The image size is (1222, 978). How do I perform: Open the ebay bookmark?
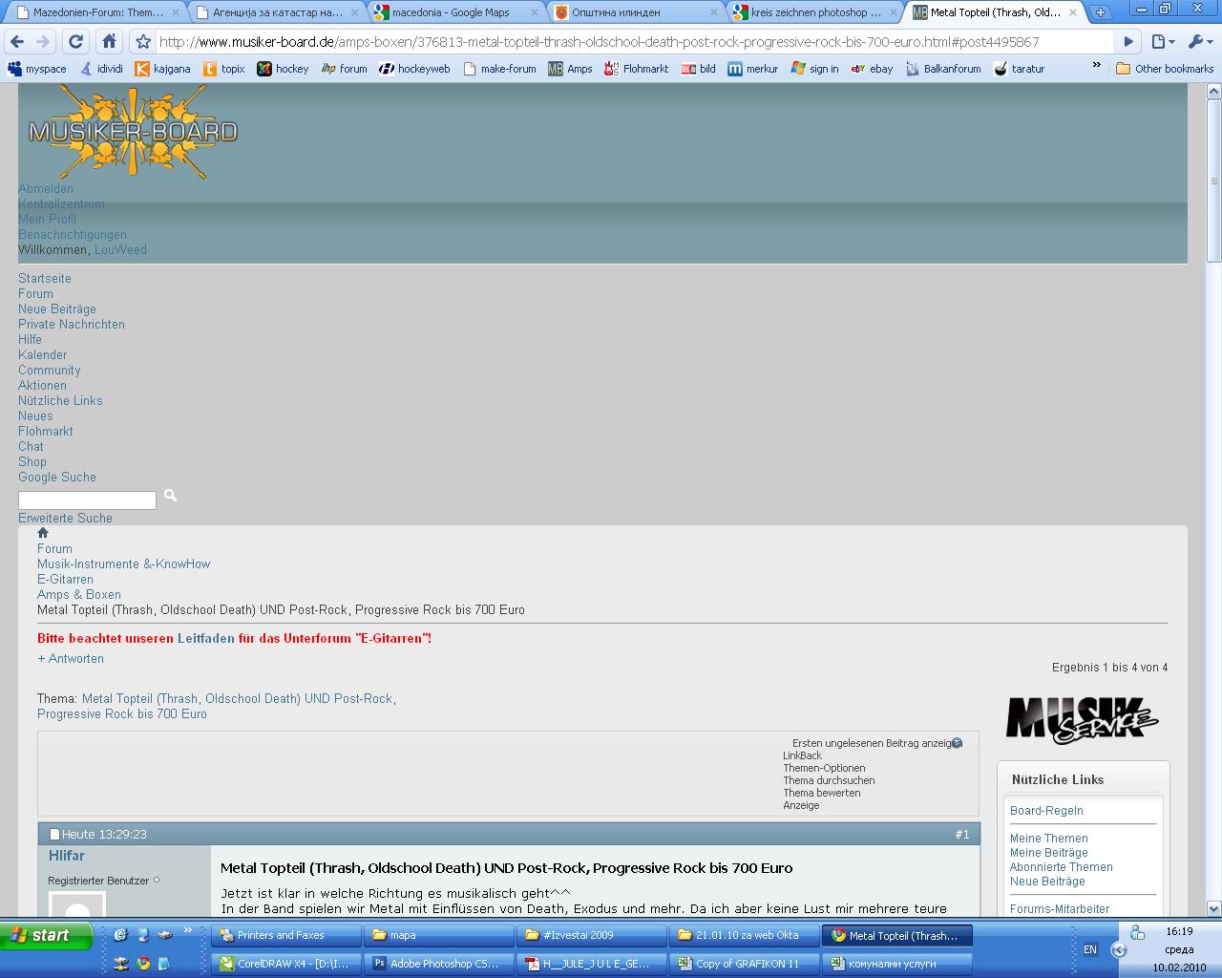coord(872,69)
